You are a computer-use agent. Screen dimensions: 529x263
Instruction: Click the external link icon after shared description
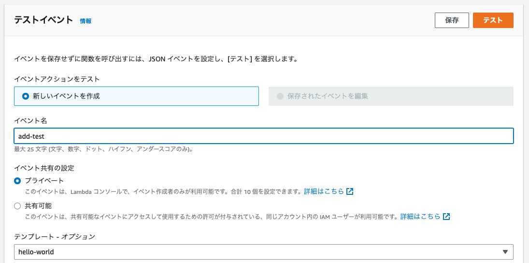click(446, 217)
